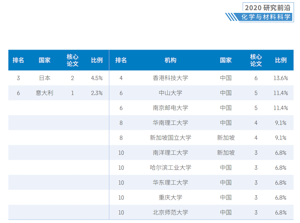
Task: Click '中国' in the 哈尔滨工业大学 row
Action: [x=226, y=168]
